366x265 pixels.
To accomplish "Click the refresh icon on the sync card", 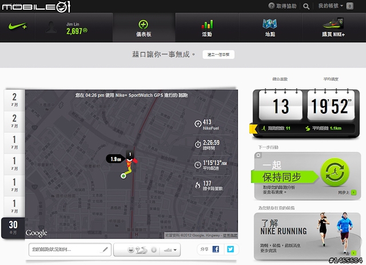I will (258, 155).
